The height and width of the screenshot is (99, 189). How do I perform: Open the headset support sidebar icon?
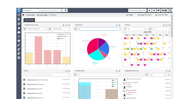click(19, 53)
